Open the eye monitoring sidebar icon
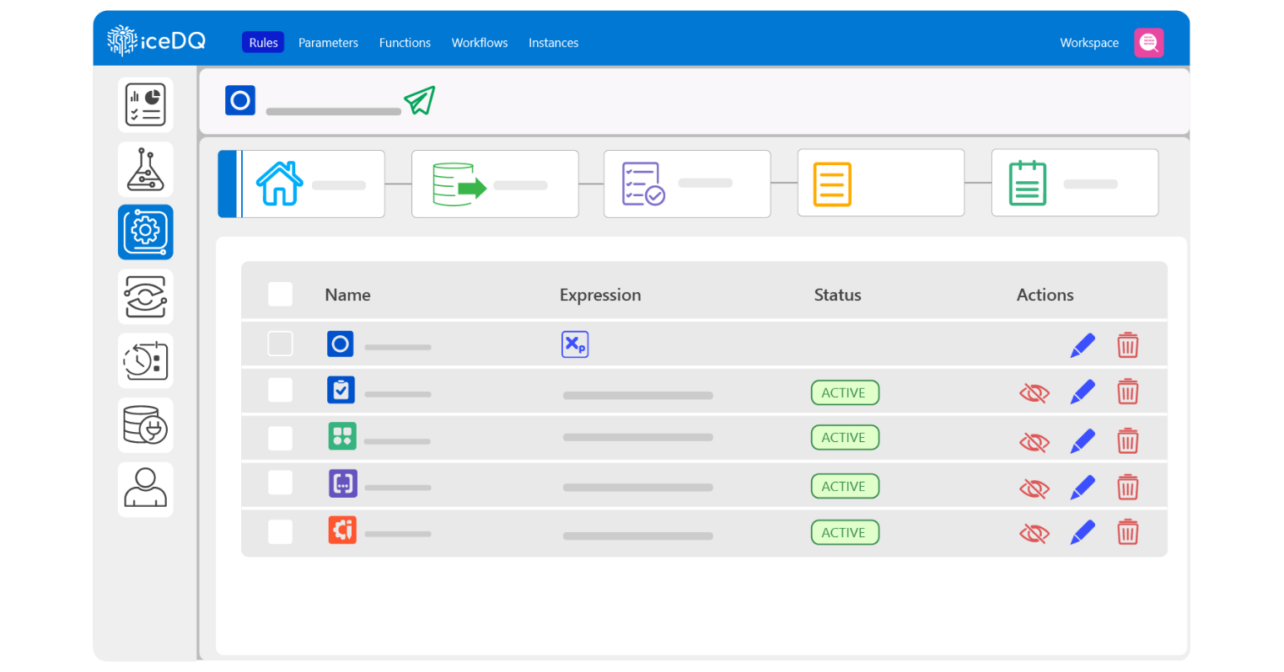The width and height of the screenshot is (1284, 672). tap(146, 296)
